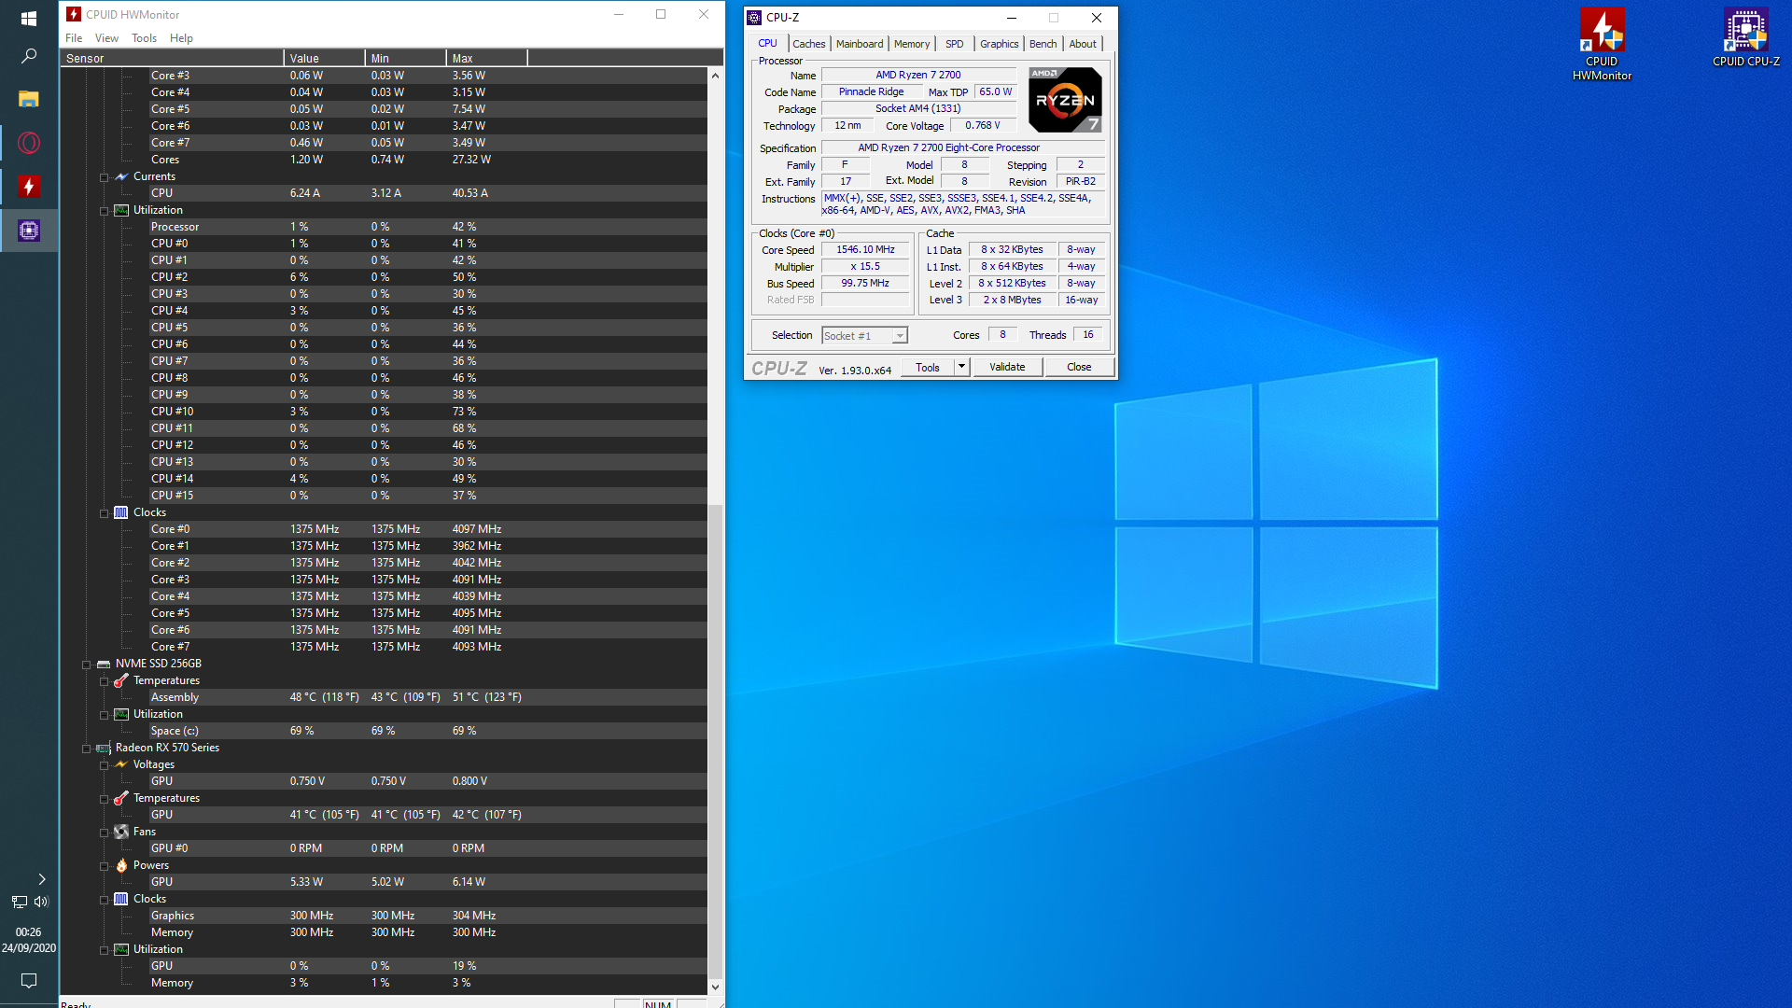Open taskbar search magnifier

[x=29, y=57]
